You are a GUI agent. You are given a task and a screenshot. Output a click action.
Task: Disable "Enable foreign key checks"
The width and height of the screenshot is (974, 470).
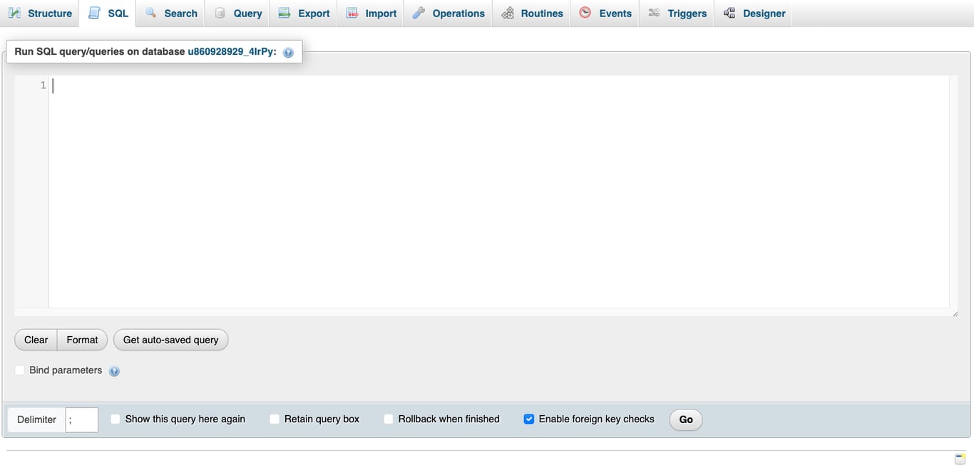(x=529, y=419)
